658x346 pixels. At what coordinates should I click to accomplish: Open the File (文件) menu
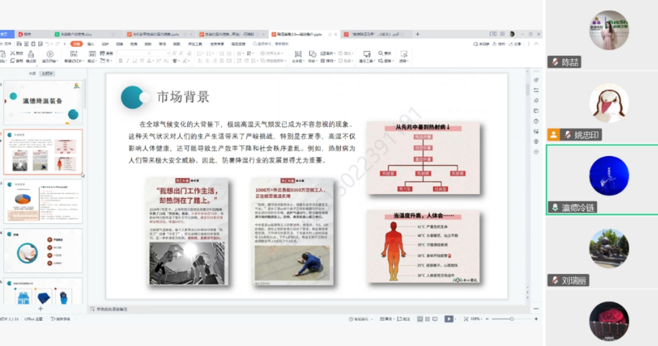[x=7, y=44]
